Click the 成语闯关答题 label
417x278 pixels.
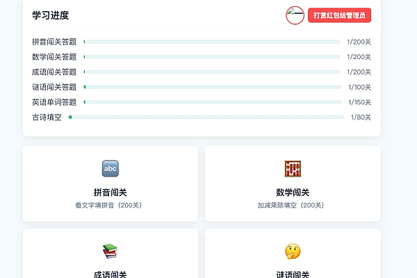54,72
